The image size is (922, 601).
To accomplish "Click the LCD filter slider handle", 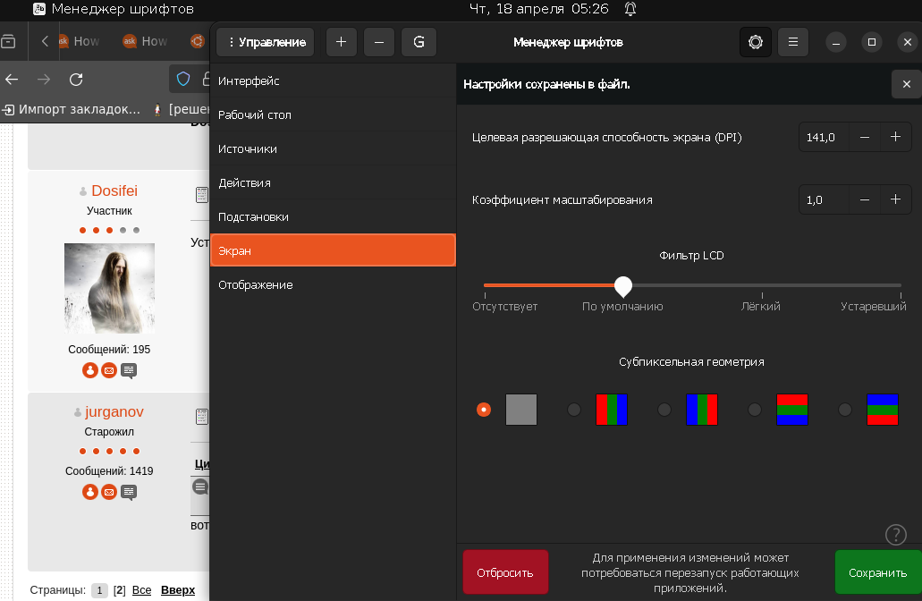I will 623,286.
